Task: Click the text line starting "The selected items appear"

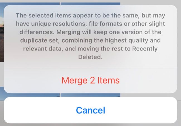Action: pos(90,15)
